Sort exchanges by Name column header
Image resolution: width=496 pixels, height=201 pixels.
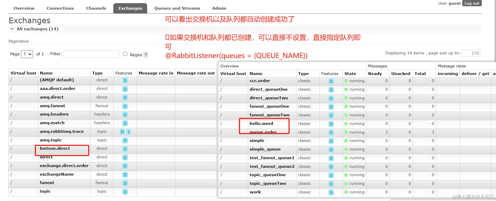46,73
